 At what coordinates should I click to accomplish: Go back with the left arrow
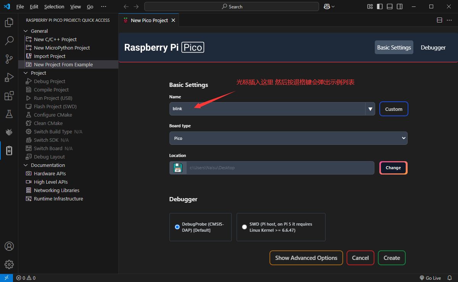126,6
